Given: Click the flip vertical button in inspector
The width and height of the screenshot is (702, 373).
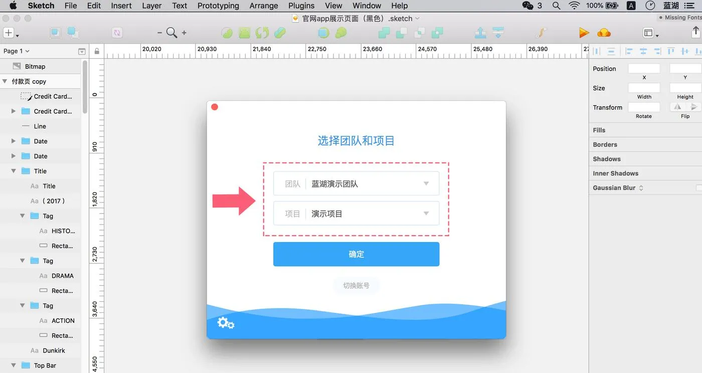Looking at the screenshot, I should [x=693, y=107].
